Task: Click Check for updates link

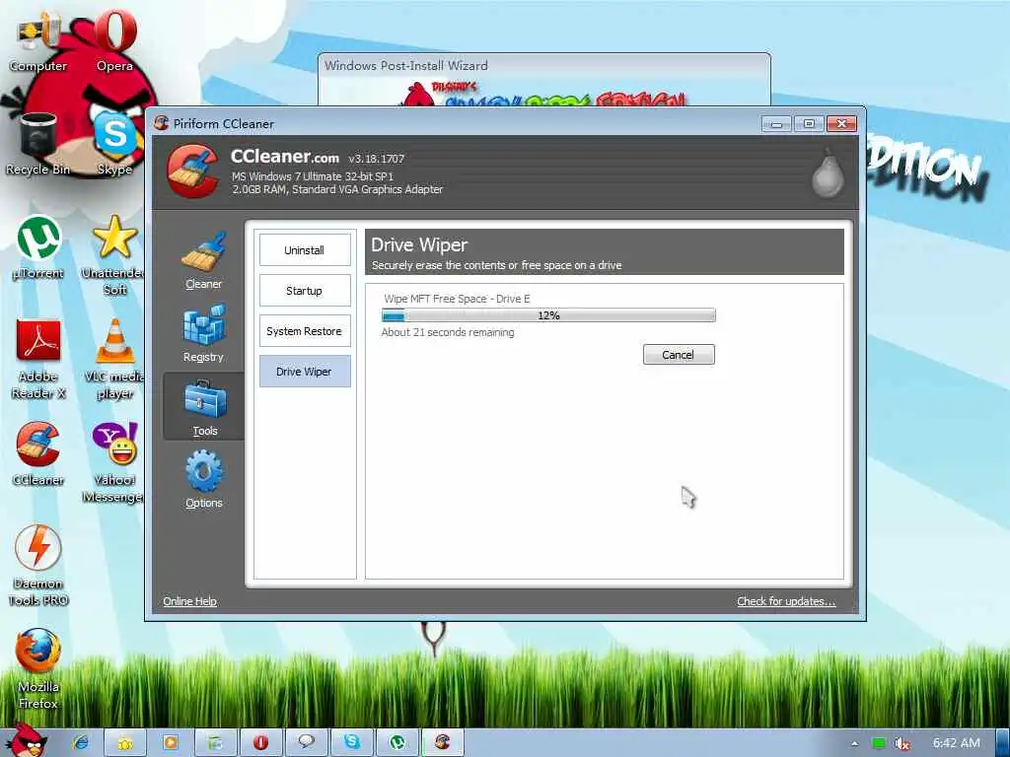Action: 786,601
